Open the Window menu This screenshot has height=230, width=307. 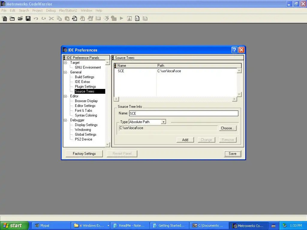(x=86, y=10)
